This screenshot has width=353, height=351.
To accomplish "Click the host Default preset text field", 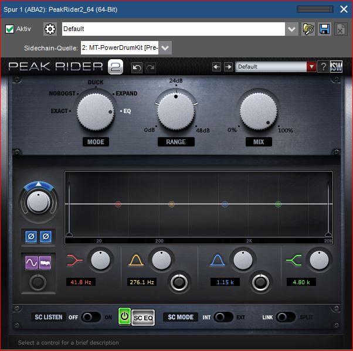I will (x=174, y=29).
